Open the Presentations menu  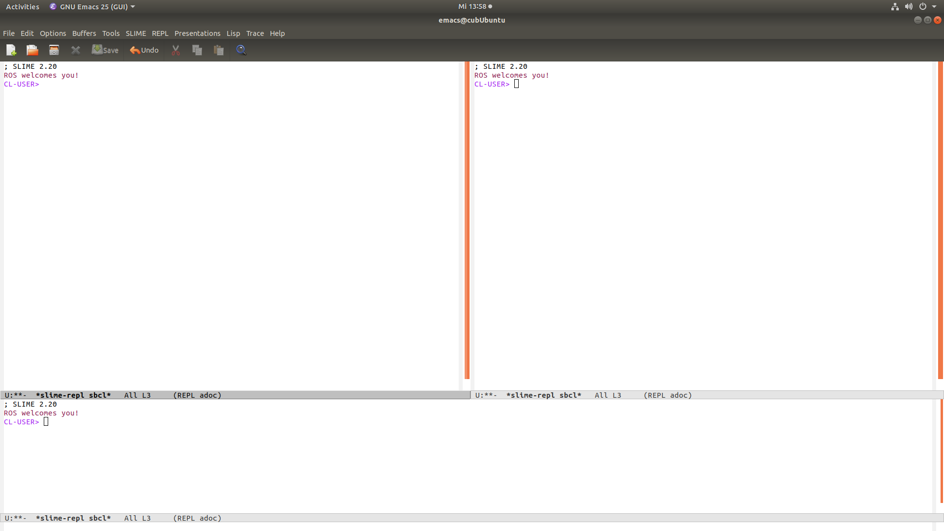[x=197, y=33]
